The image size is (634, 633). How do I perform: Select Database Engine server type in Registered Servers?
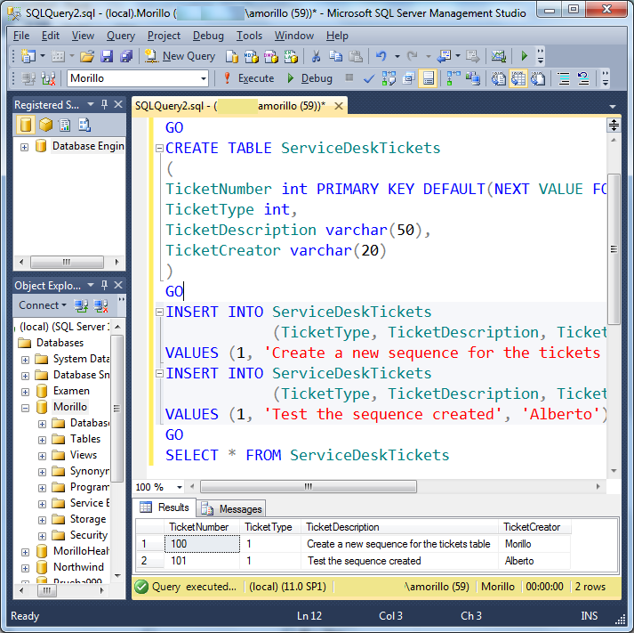(x=25, y=125)
